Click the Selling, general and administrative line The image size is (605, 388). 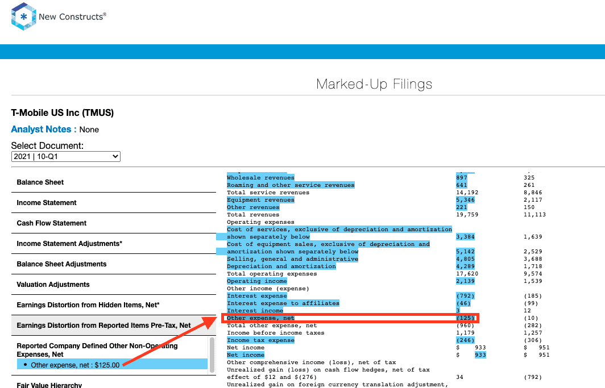(292, 259)
